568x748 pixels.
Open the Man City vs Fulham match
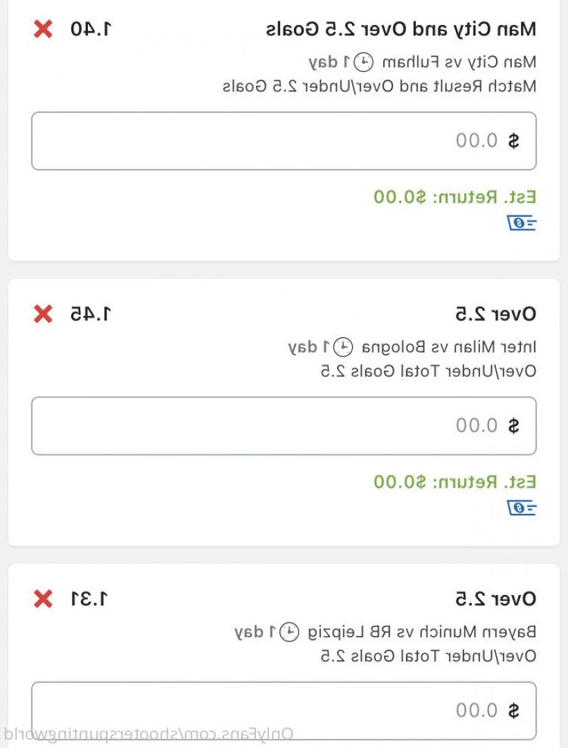459,62
